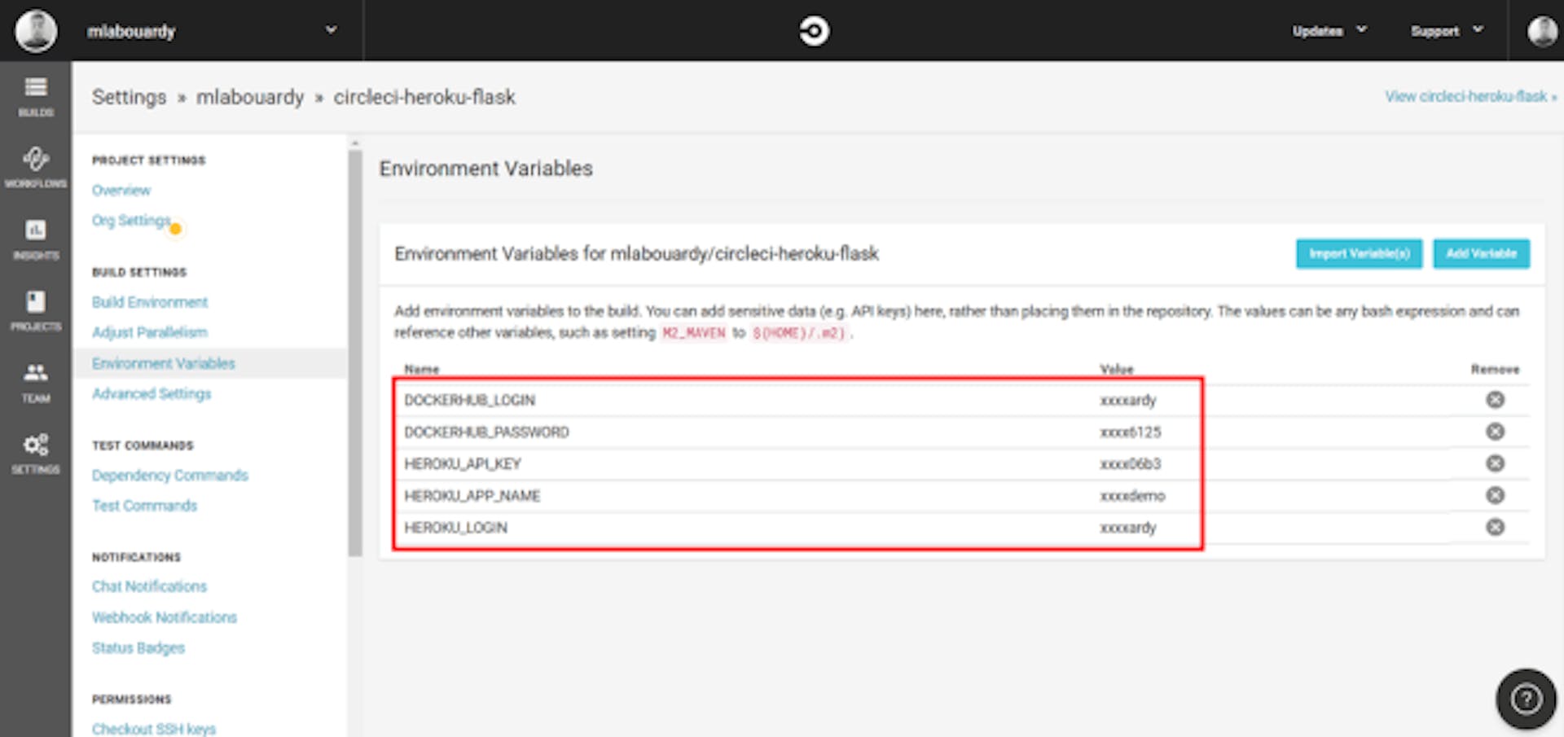This screenshot has height=737, width=1564.
Task: Click the xxxx6125 value
Action: point(1131,432)
